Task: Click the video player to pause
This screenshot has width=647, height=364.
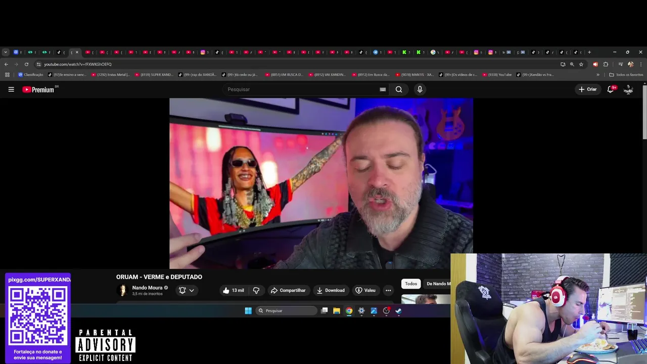Action: [321, 183]
